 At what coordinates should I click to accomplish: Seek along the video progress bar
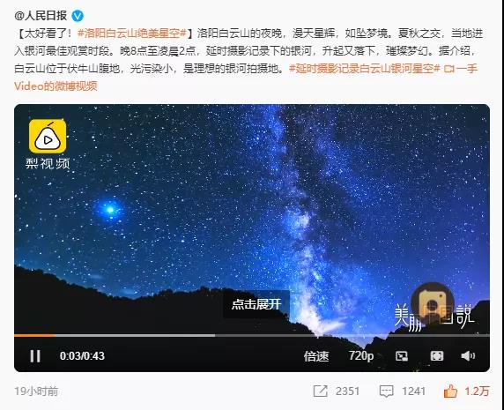click(x=252, y=335)
